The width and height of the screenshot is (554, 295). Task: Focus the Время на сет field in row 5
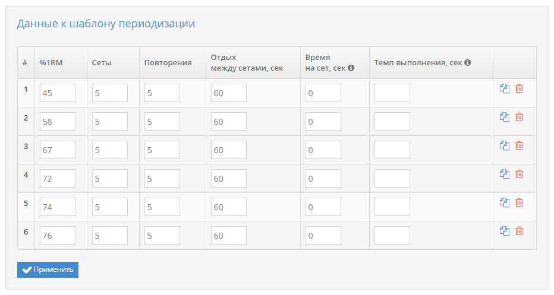pyautogui.click(x=323, y=207)
